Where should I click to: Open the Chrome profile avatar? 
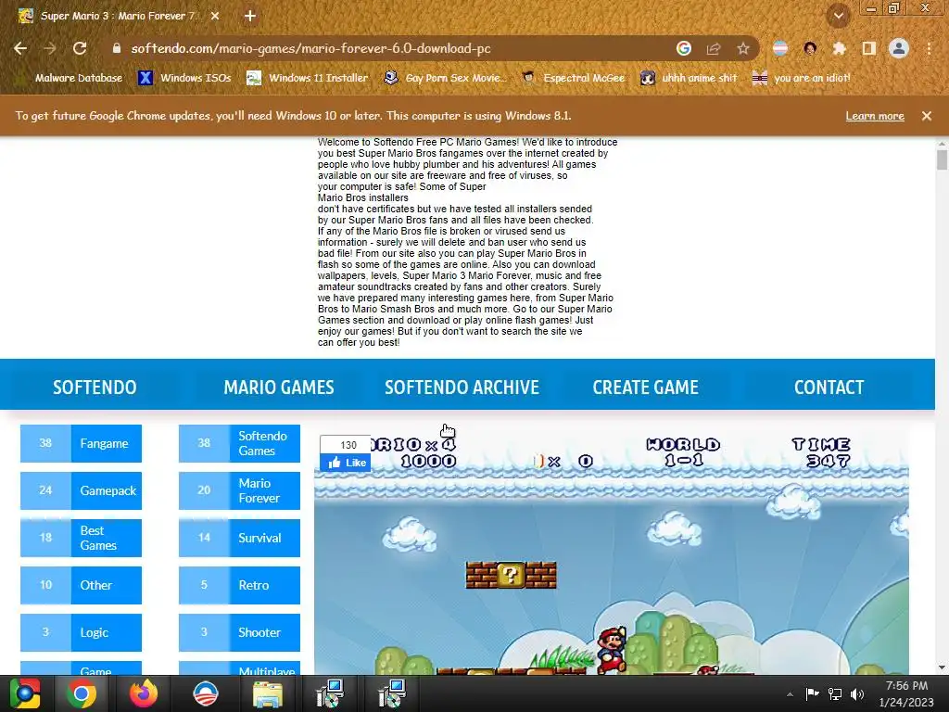[899, 48]
